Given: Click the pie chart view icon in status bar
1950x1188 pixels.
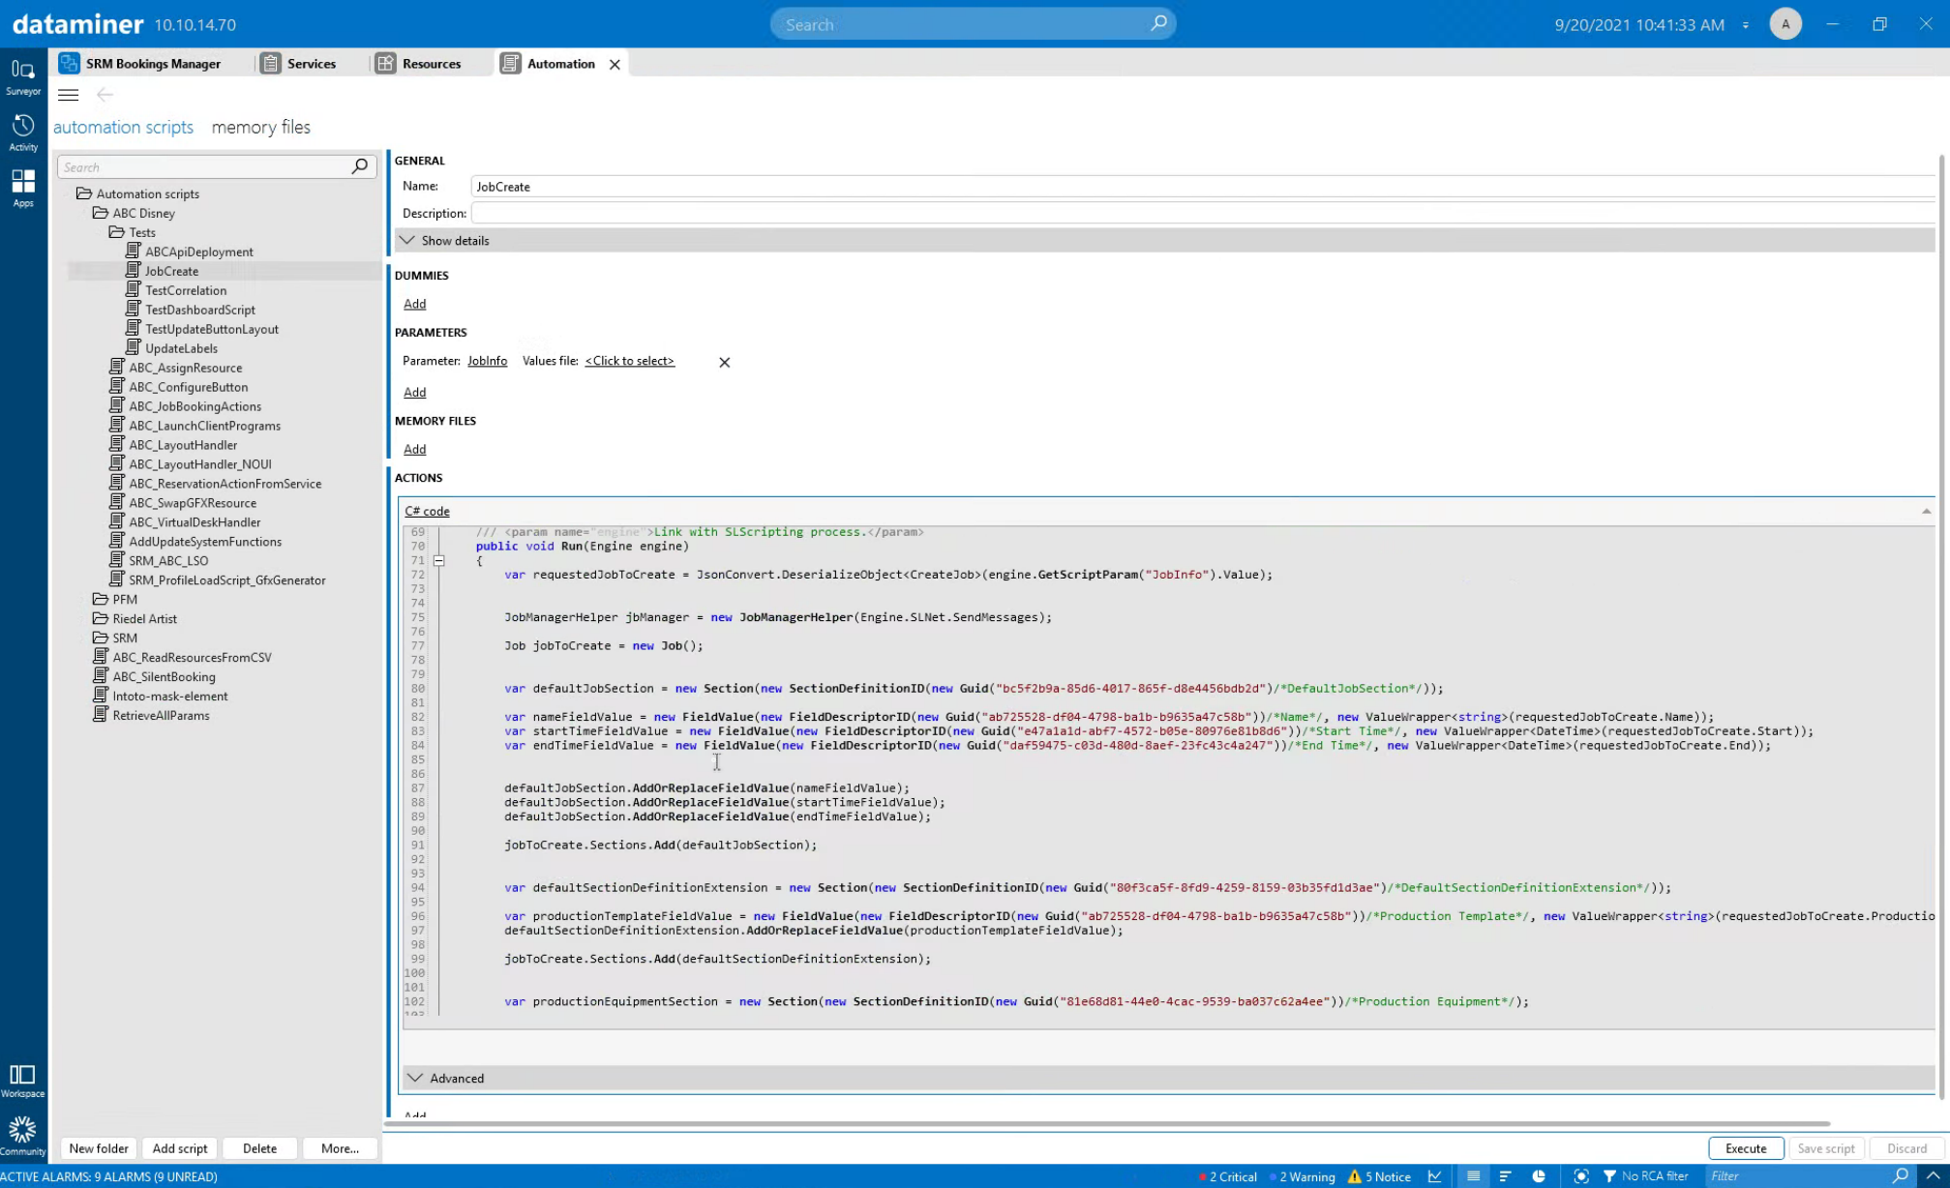Looking at the screenshot, I should [x=1539, y=1176].
